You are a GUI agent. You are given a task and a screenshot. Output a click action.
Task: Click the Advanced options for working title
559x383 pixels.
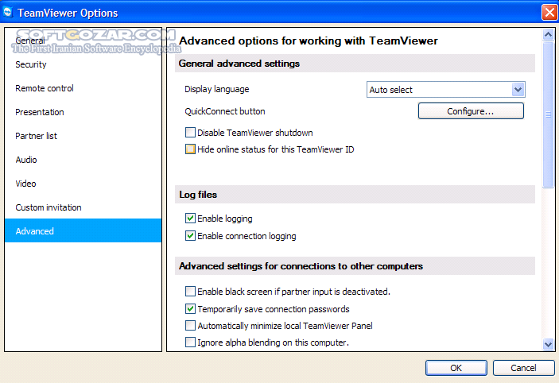pos(309,41)
